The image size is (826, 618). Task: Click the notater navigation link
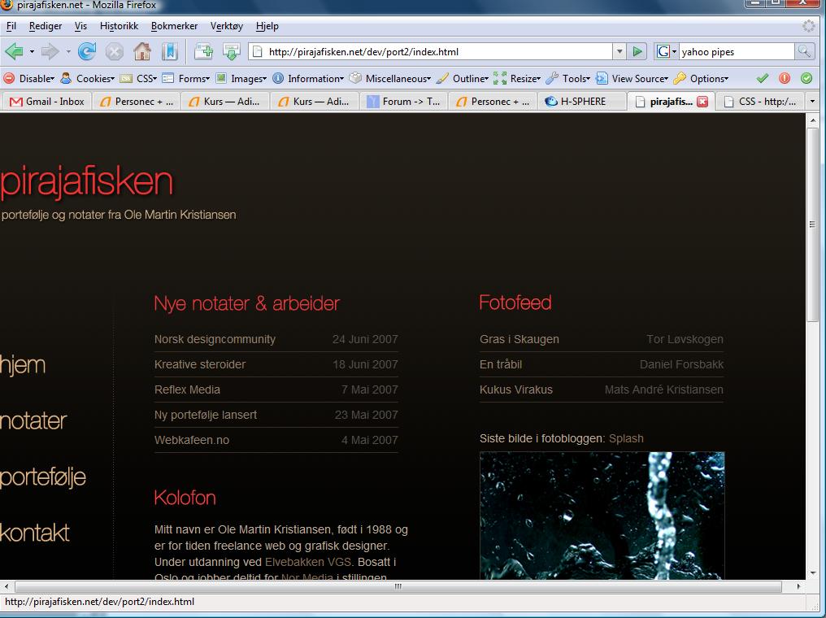(33, 420)
